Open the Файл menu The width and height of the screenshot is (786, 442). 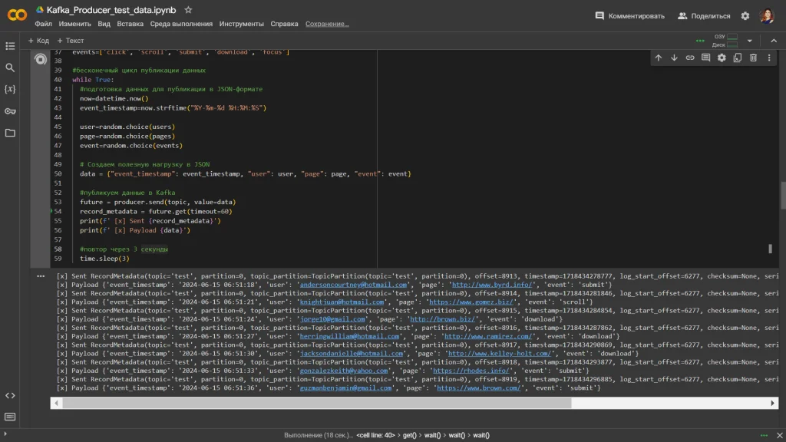pos(43,24)
